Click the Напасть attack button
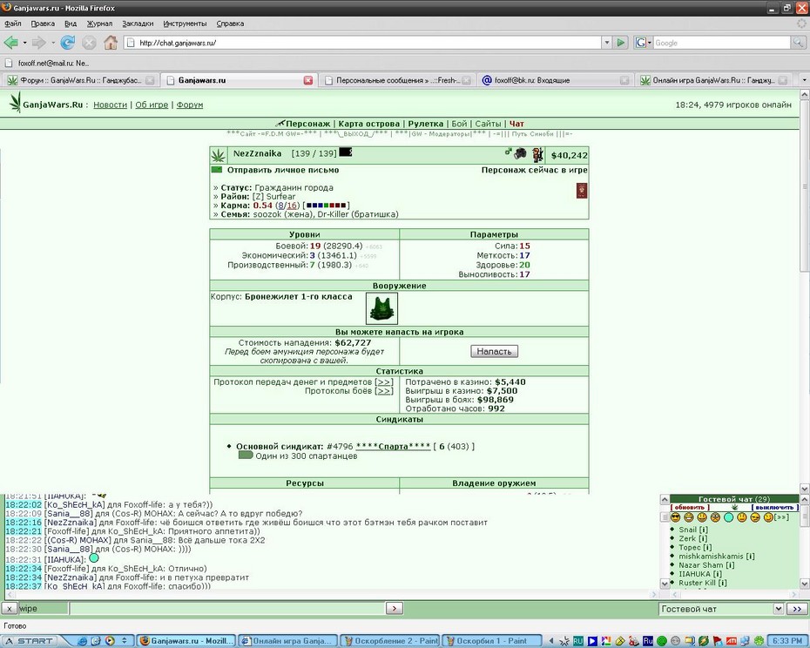Viewport: 810px width, 648px height. [x=495, y=351]
